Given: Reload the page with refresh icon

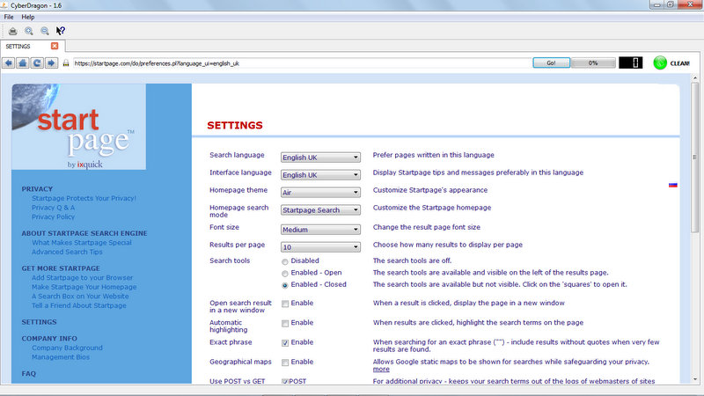Looking at the screenshot, I should 37,62.
